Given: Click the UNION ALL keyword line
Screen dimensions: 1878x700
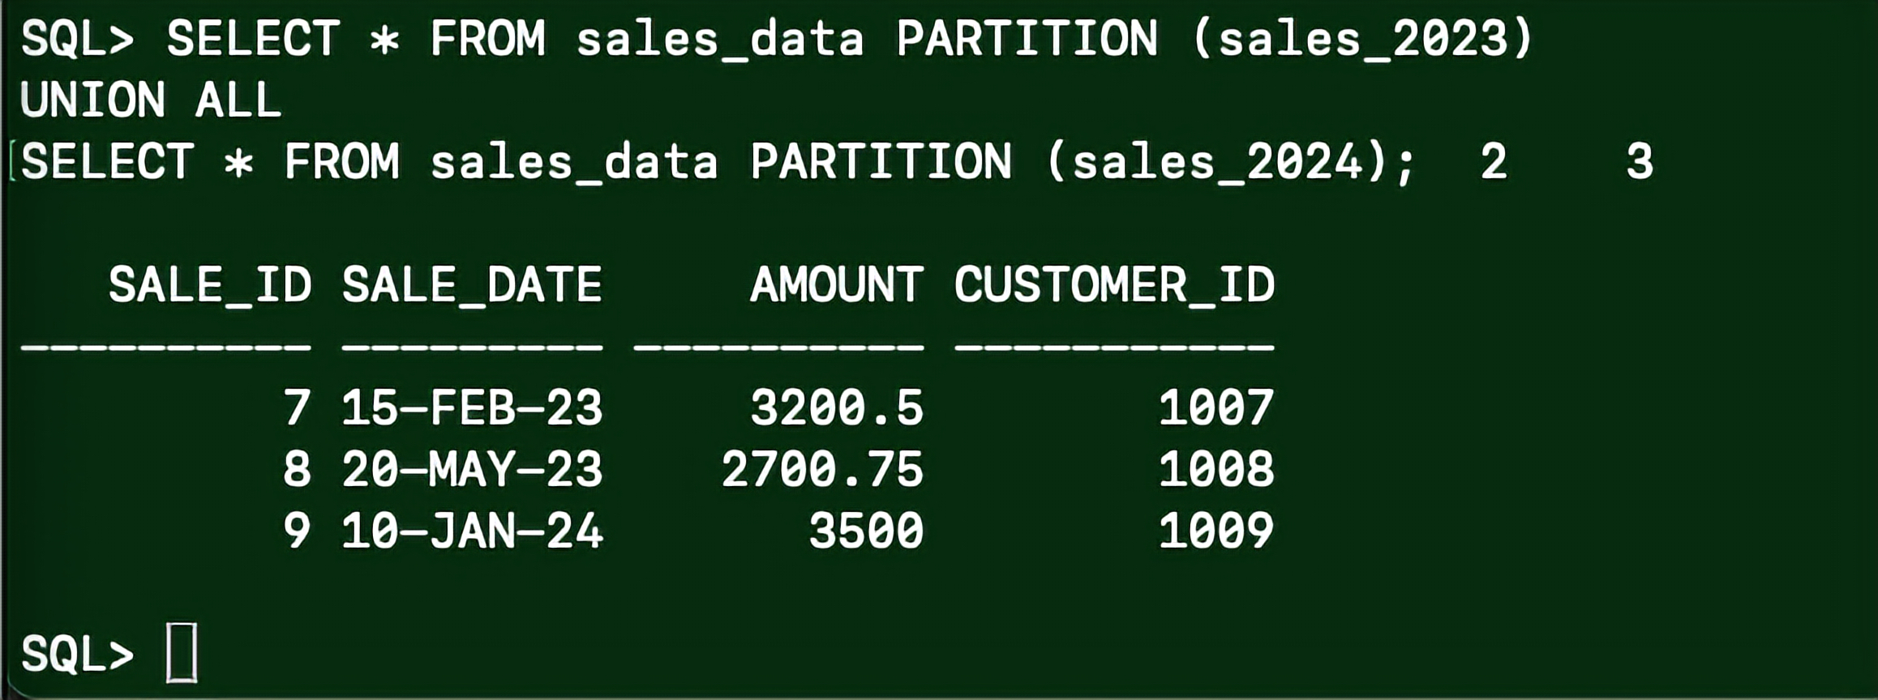Looking at the screenshot, I should point(151,100).
